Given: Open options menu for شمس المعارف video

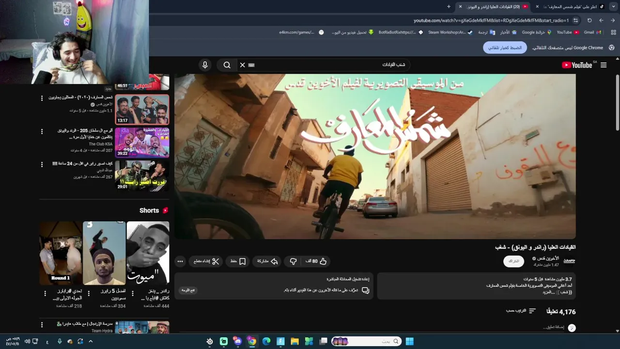Looking at the screenshot, I should pos(42,98).
